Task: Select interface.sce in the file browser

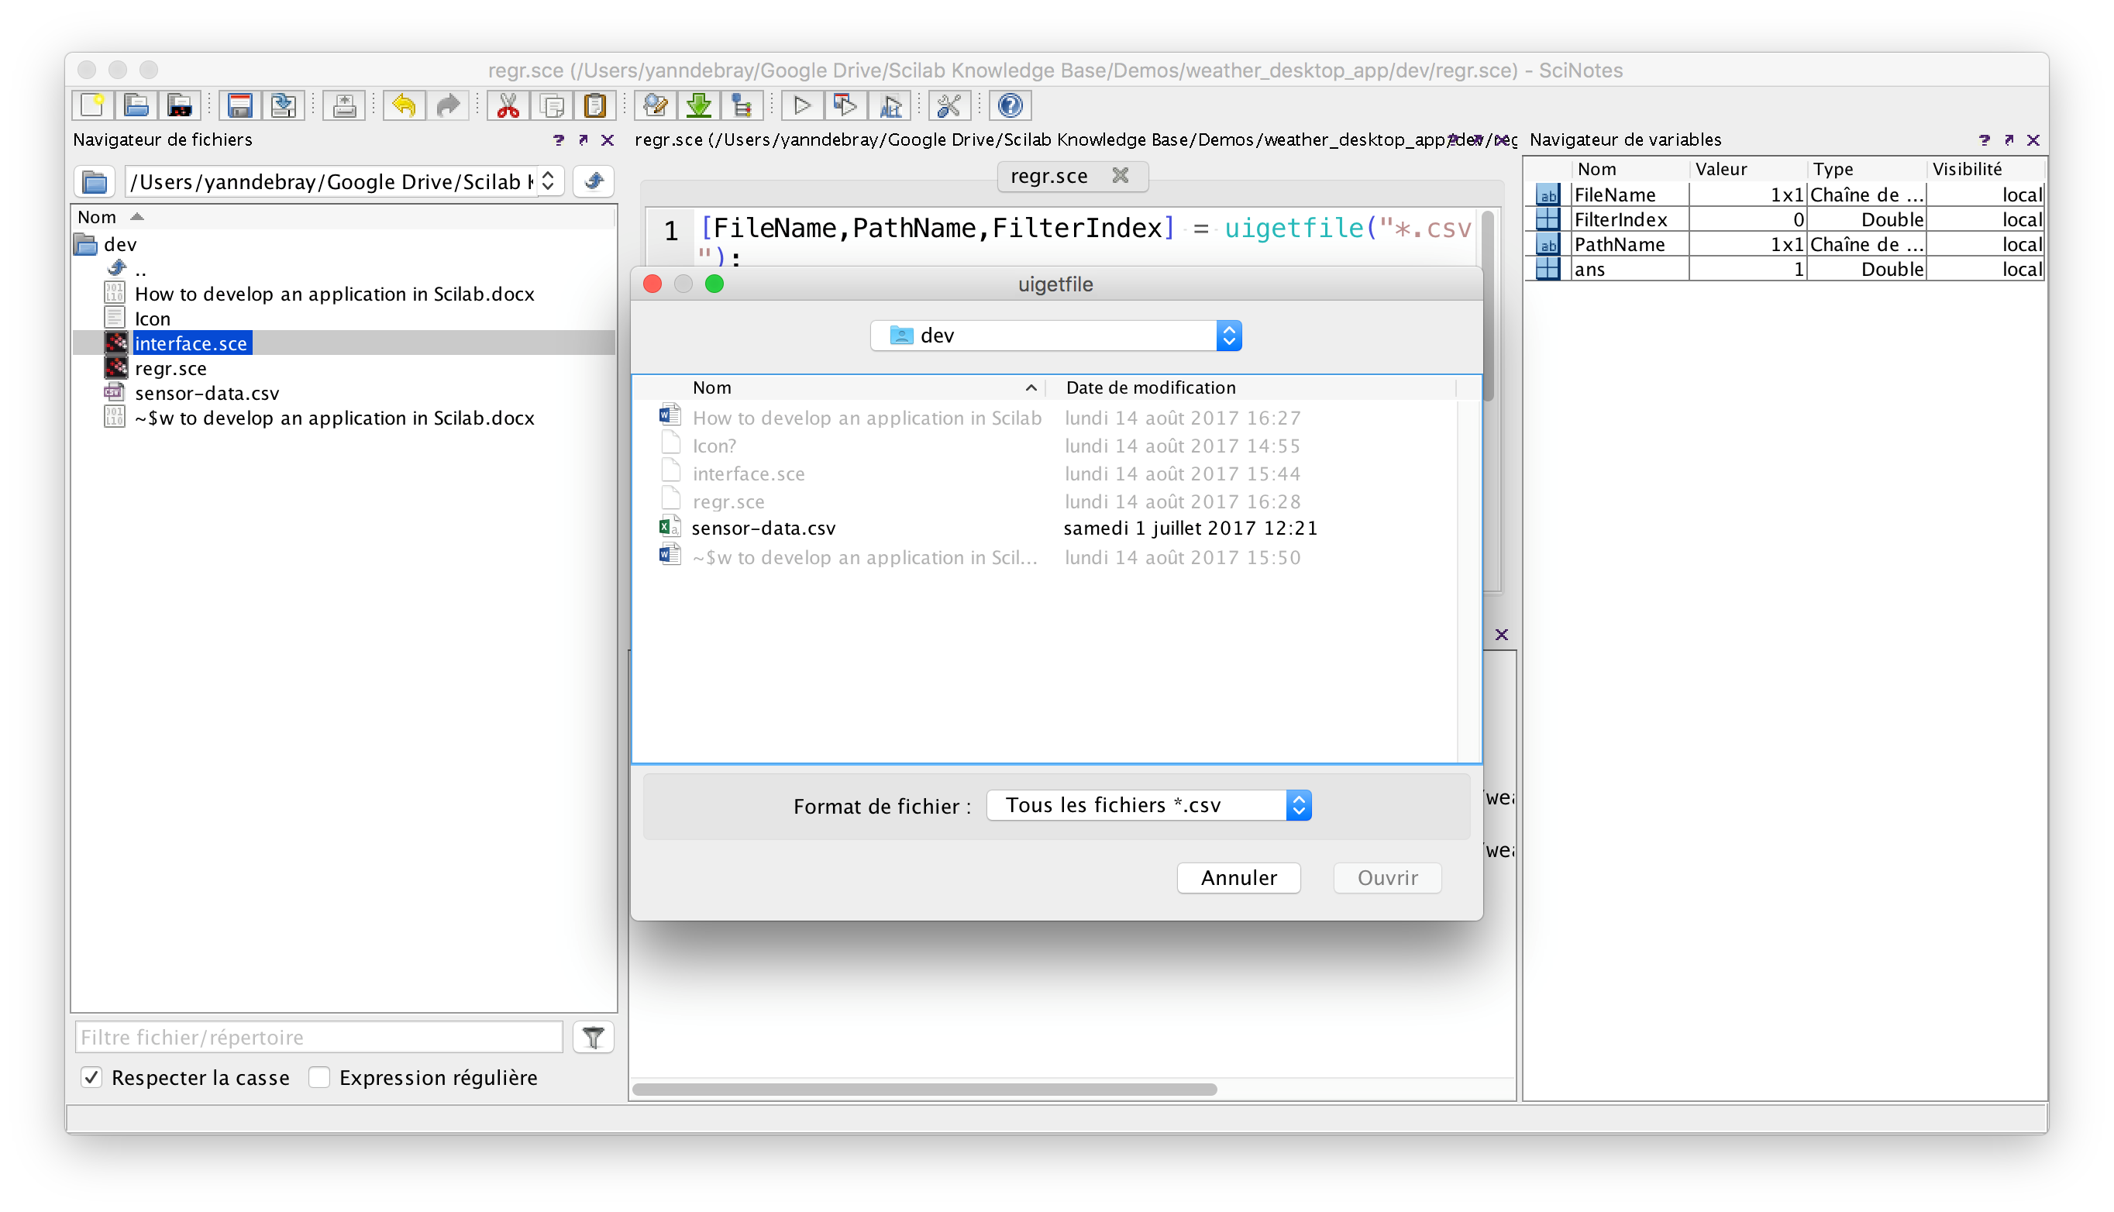Action: point(191,344)
